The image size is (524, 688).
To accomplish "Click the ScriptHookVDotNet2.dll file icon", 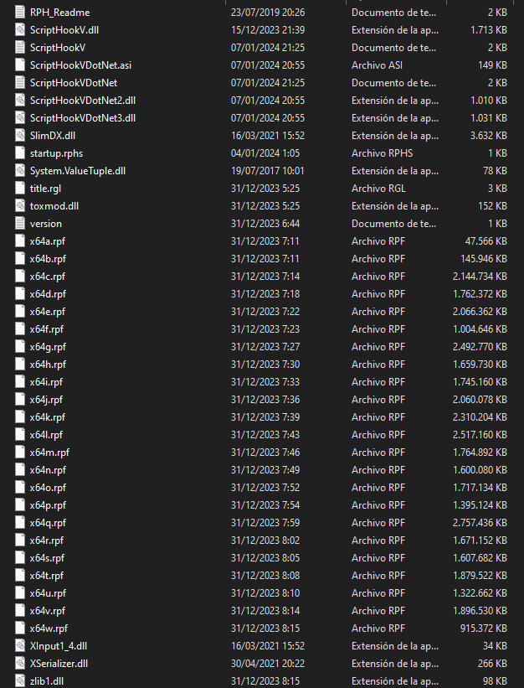I will pos(20,101).
